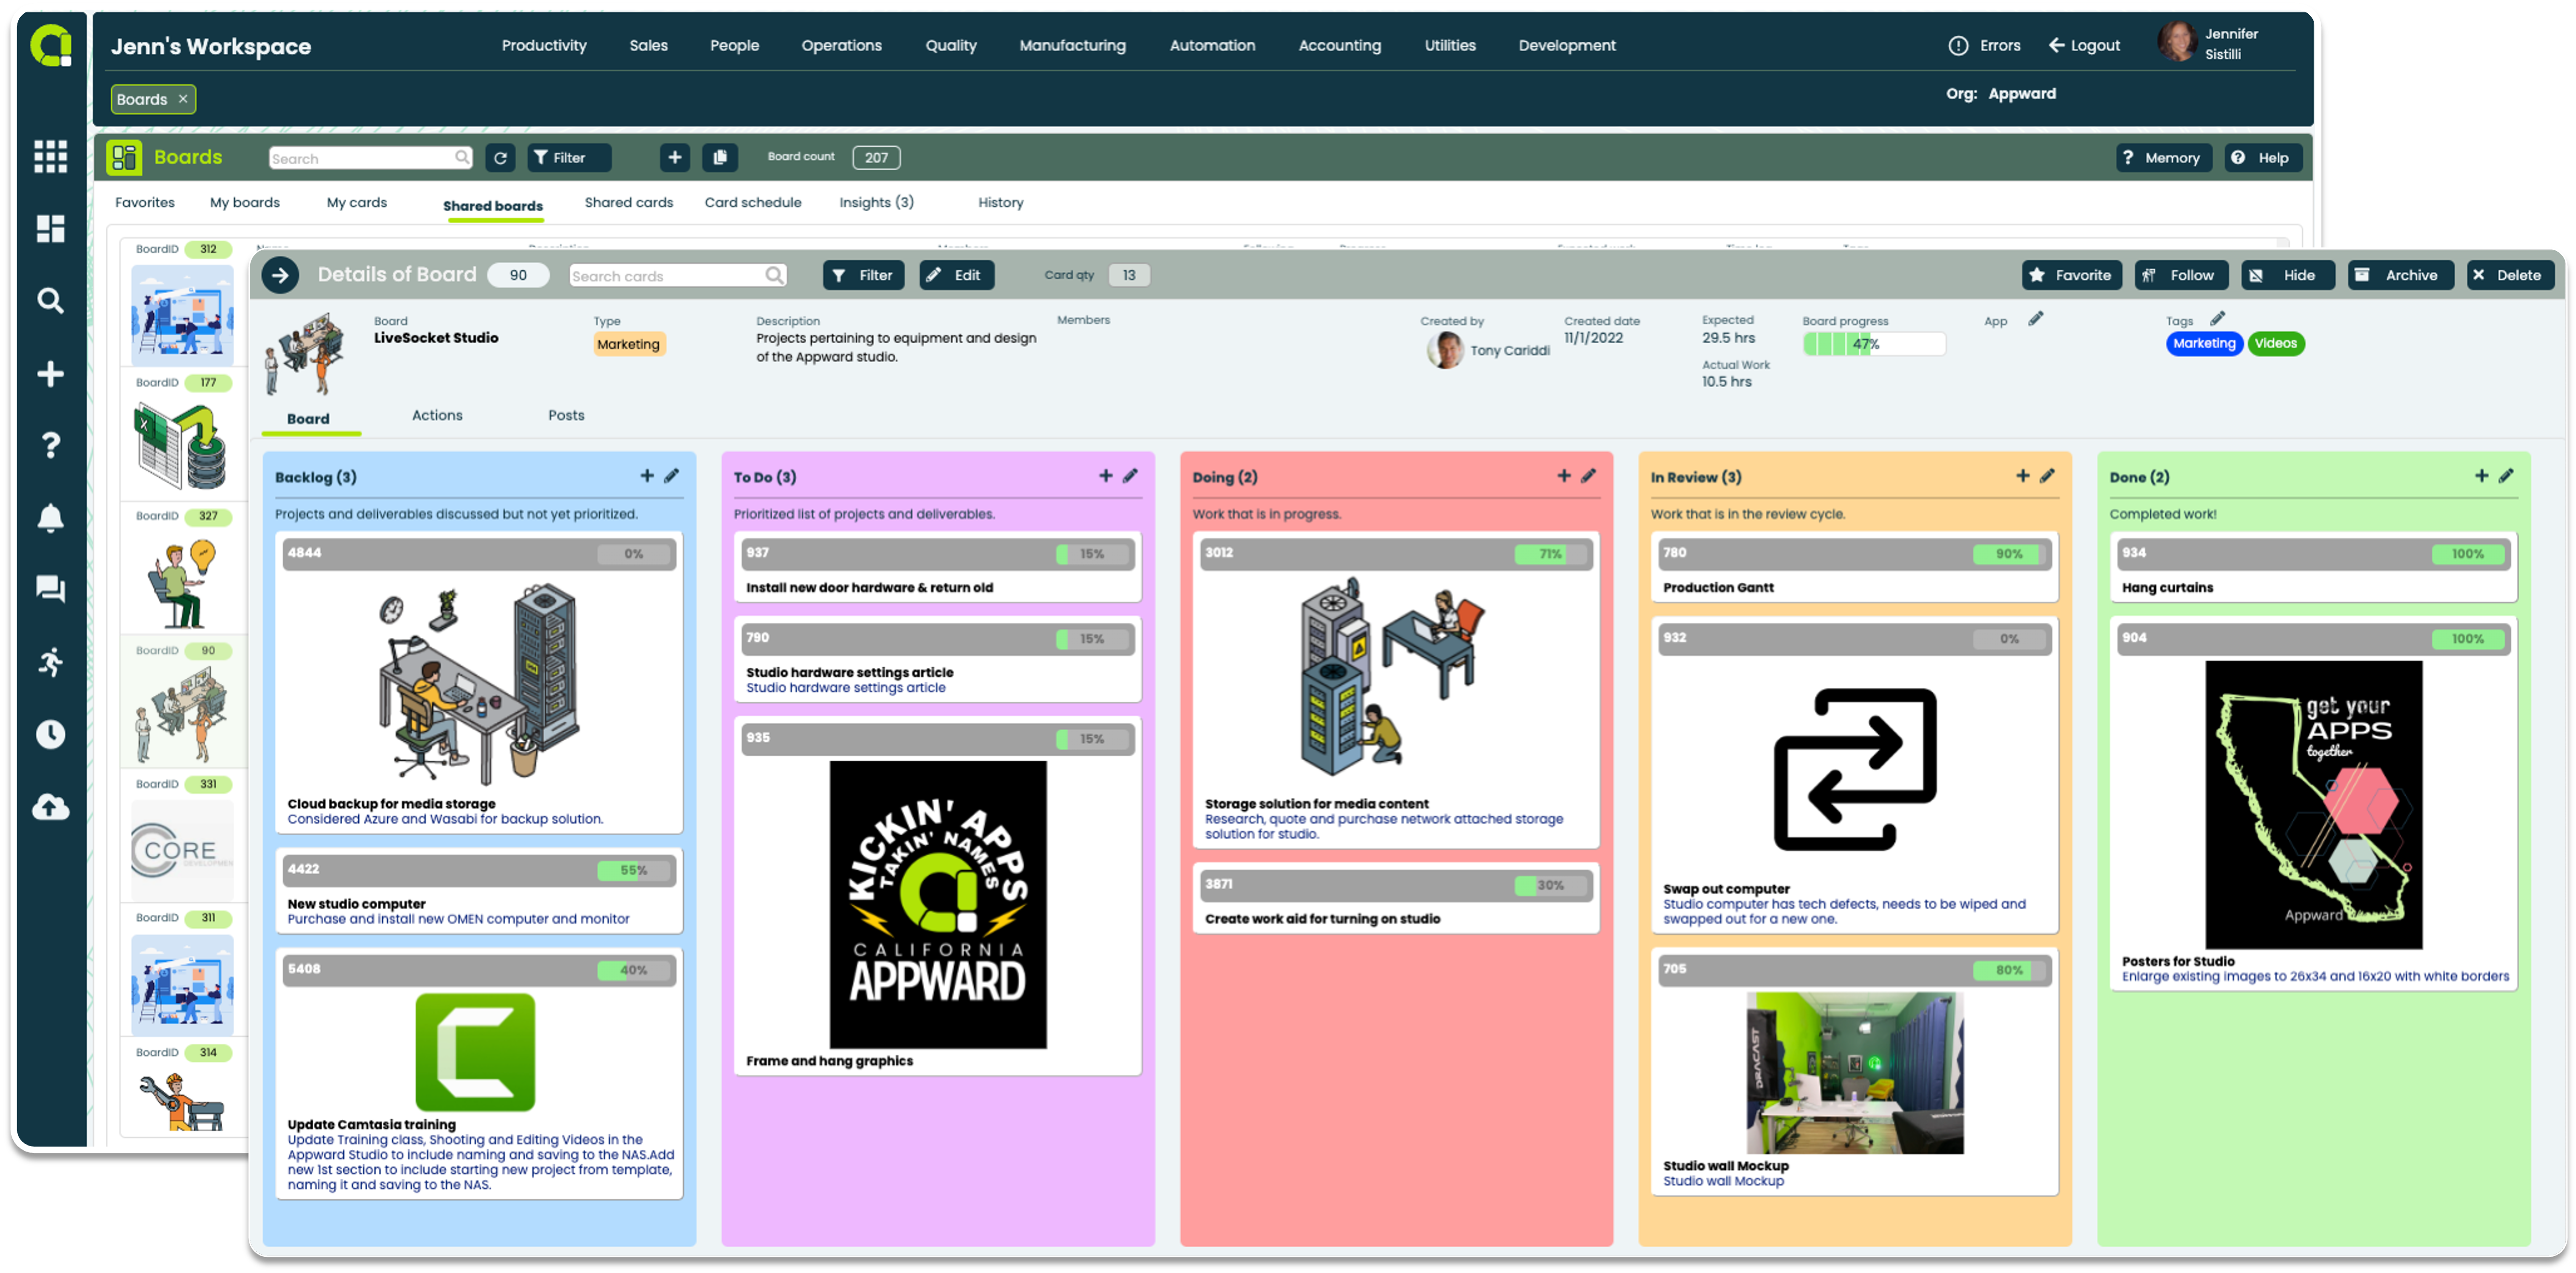
Task: Open the Create work aid for turning on studio card
Action: (x=1395, y=899)
